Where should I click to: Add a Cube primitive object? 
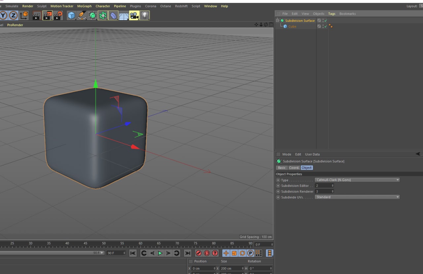[x=71, y=16]
